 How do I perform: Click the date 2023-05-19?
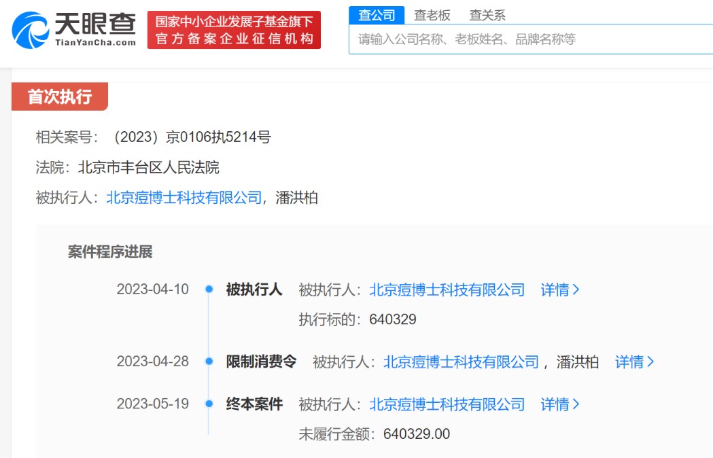[x=153, y=404]
